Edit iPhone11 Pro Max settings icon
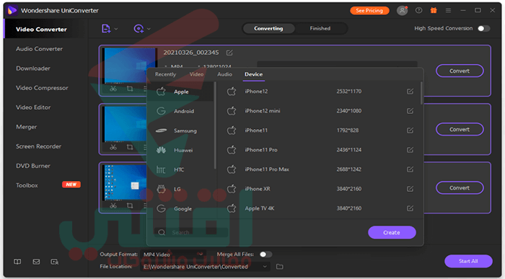This screenshot has height=279, width=505. pyautogui.click(x=410, y=169)
